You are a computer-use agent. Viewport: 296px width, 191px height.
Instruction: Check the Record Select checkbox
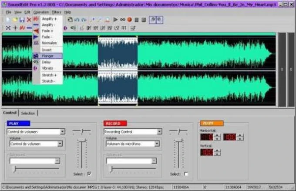pos(186,174)
